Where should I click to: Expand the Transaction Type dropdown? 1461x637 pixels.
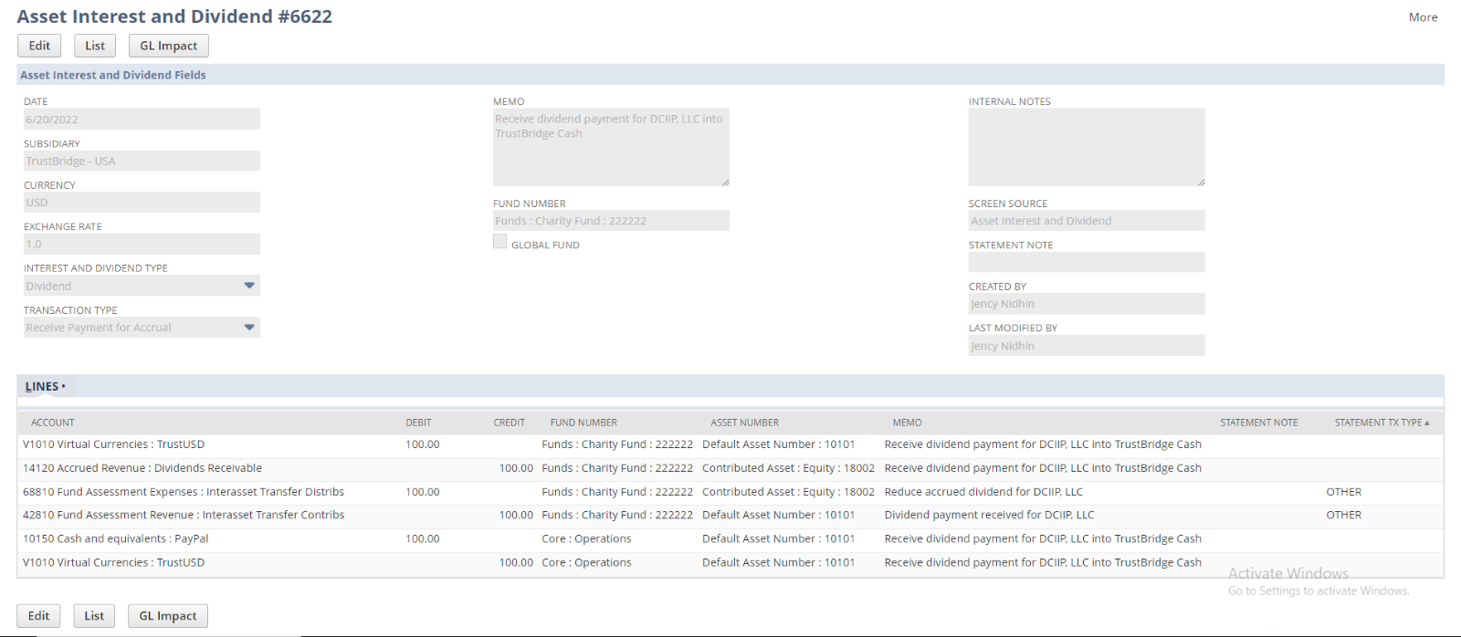[249, 328]
